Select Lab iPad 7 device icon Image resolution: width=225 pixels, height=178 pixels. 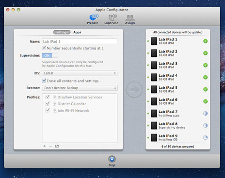pyautogui.click(x=154, y=113)
